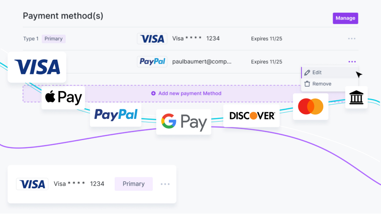The height and width of the screenshot is (214, 381).
Task: Click the PayPal logo in second row
Action: 152,62
